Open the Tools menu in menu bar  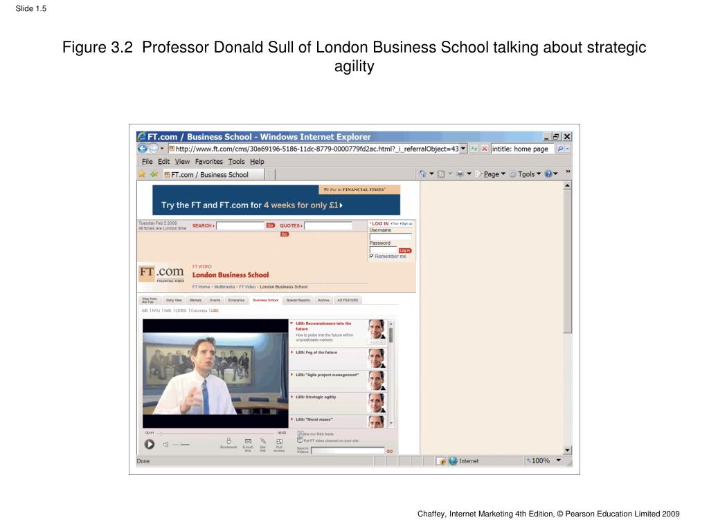pos(237,162)
